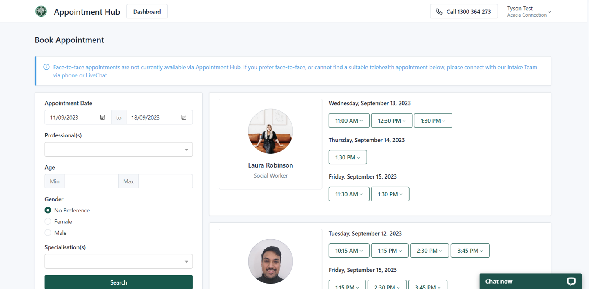
Task: Open the calendar icon for the end date
Action: coord(184,117)
